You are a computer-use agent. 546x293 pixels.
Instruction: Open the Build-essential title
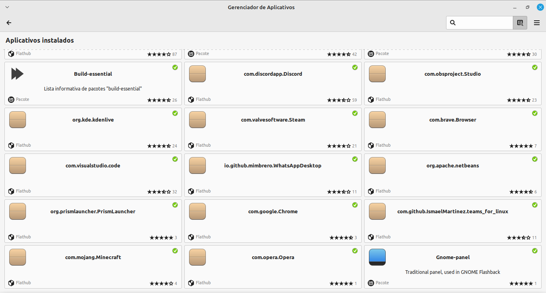93,74
